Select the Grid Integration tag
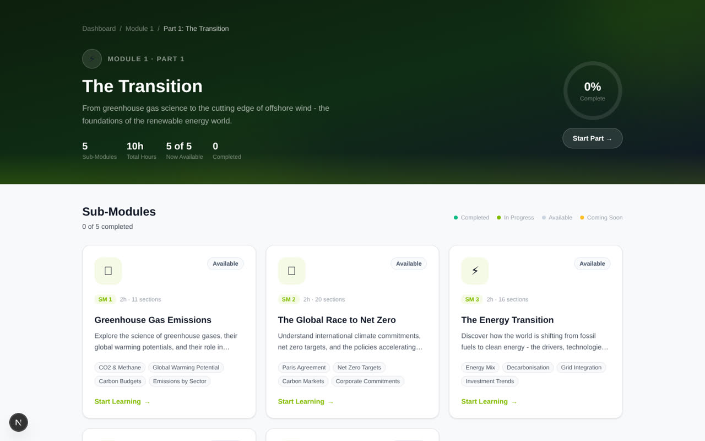 pos(581,367)
